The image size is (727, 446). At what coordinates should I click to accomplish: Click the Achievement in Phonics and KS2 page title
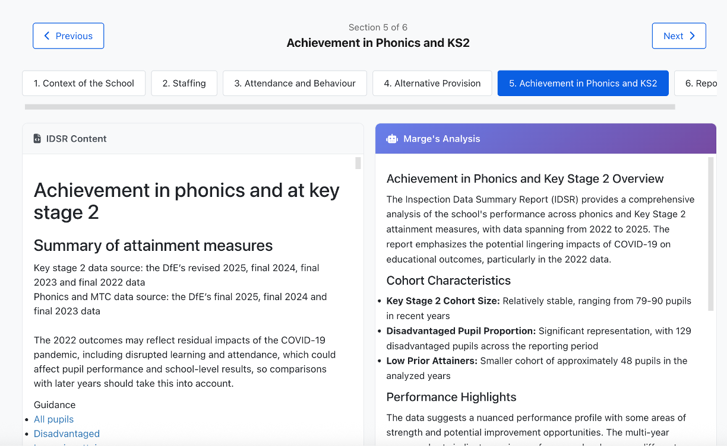[378, 43]
